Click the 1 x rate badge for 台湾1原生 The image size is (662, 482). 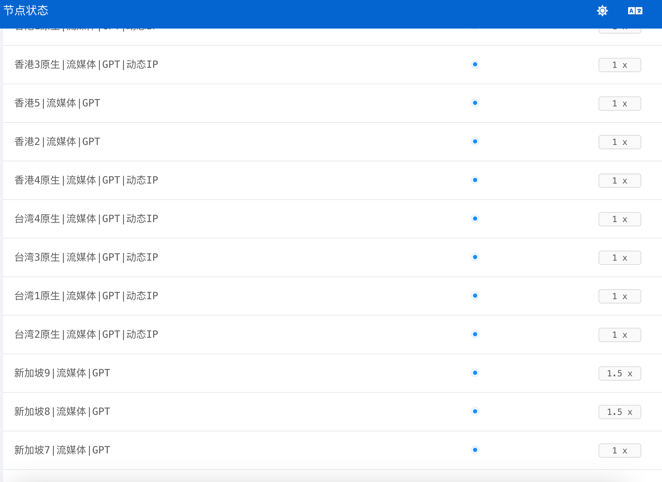[620, 296]
